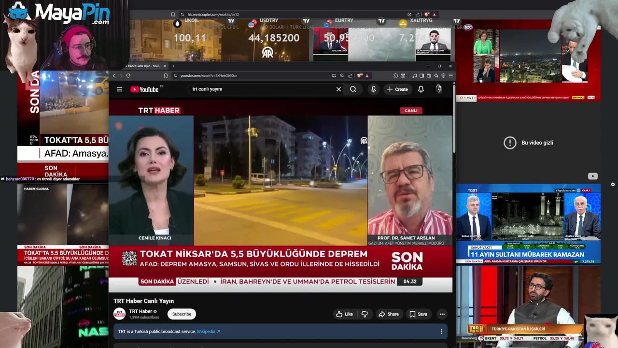Open the Wikipedia link about TRT
This screenshot has height=348, width=618.
(x=208, y=332)
